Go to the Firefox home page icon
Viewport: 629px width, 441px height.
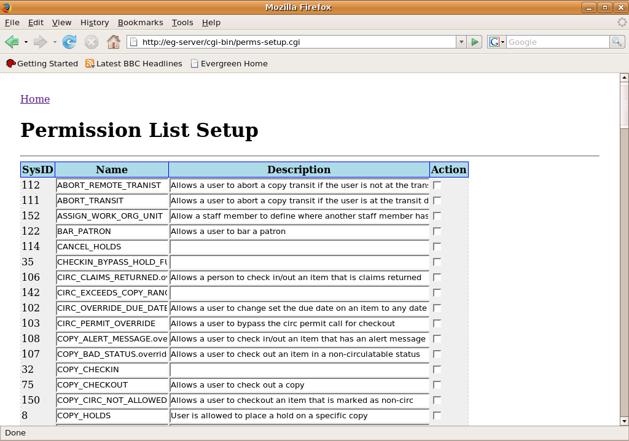click(x=113, y=42)
